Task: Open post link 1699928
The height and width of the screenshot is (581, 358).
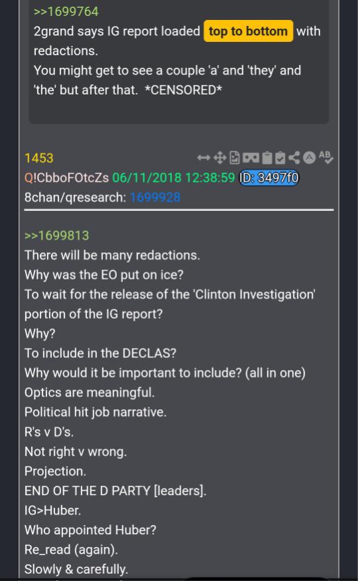Action: point(155,197)
